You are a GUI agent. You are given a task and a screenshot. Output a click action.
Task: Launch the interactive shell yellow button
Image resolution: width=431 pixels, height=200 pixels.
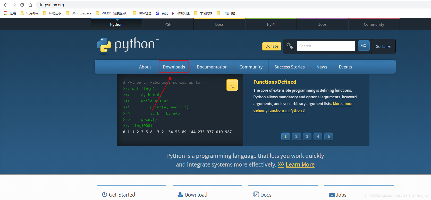(x=232, y=85)
